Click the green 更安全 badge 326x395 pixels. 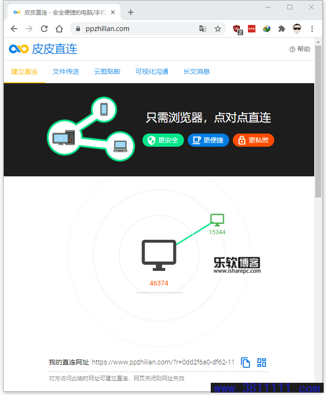click(163, 140)
